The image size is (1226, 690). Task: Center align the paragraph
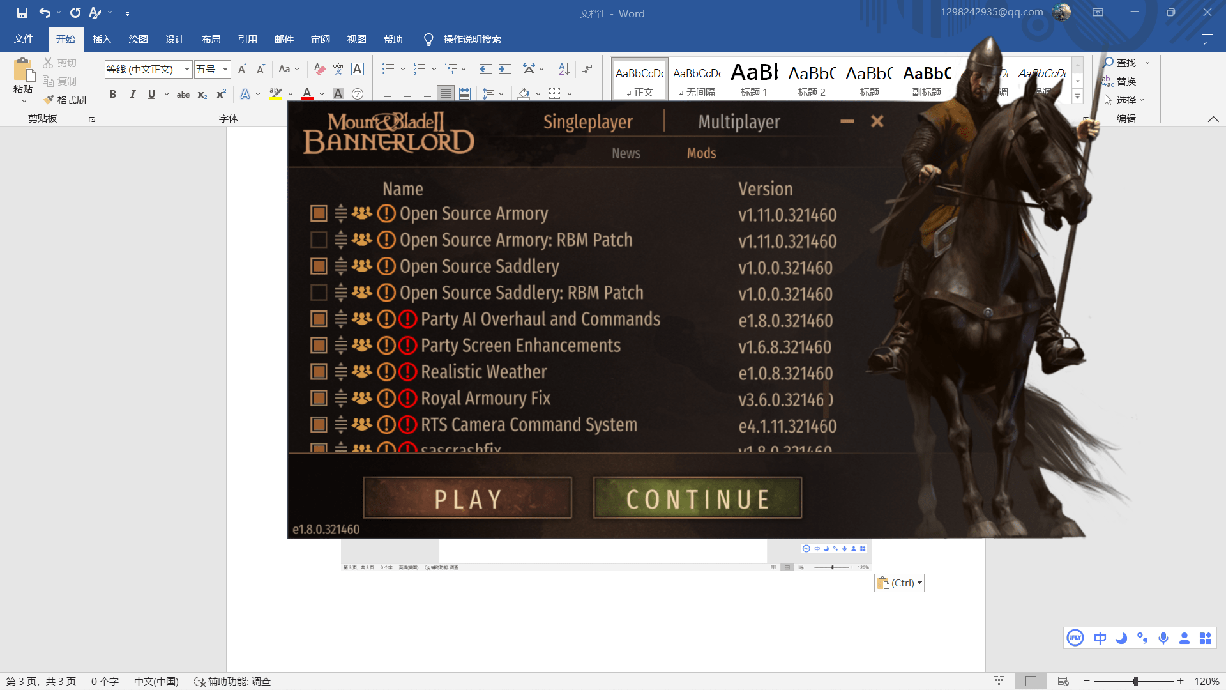tap(407, 94)
